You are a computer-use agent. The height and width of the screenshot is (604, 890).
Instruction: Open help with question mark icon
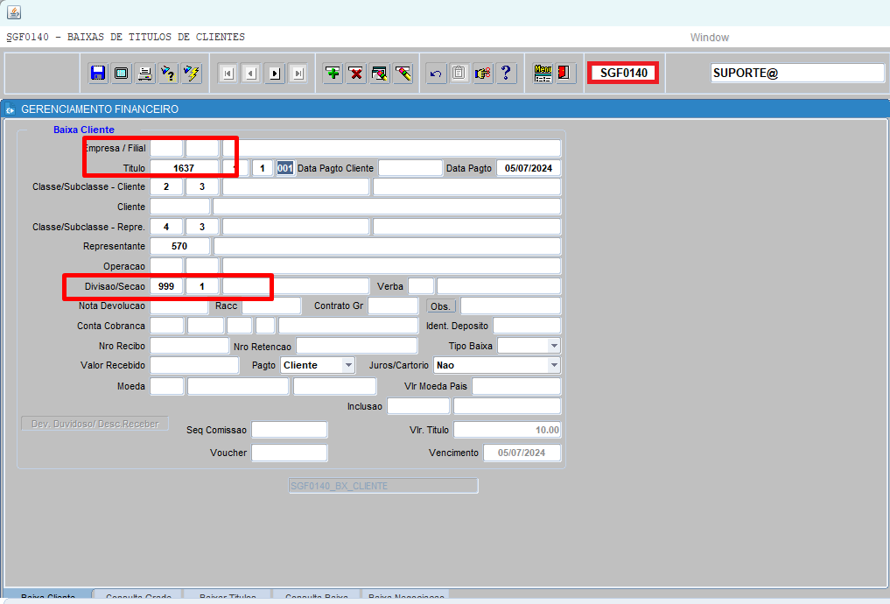point(507,74)
